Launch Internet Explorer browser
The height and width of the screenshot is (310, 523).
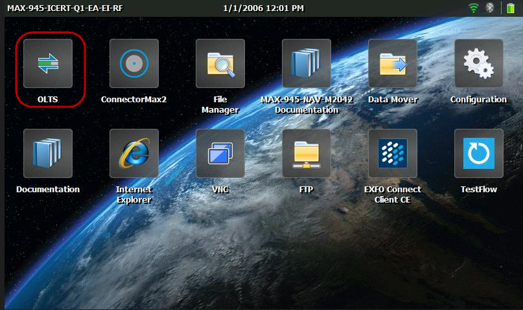click(x=134, y=153)
